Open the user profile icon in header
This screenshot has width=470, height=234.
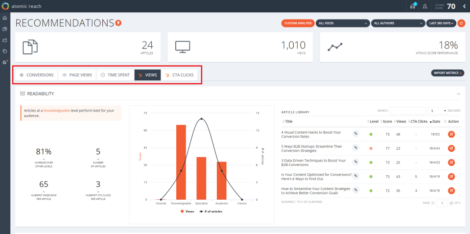point(425,6)
